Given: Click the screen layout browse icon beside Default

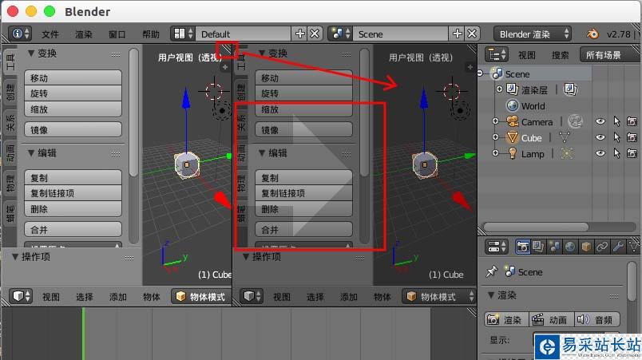Looking at the screenshot, I should click(183, 34).
